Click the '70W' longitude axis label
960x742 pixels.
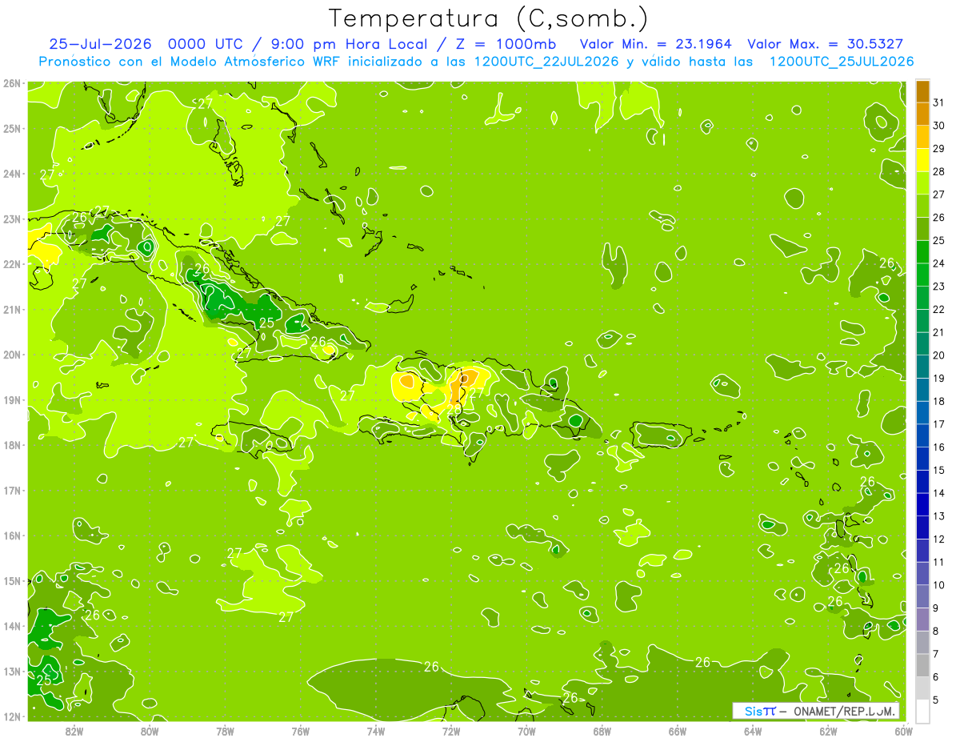(x=526, y=731)
